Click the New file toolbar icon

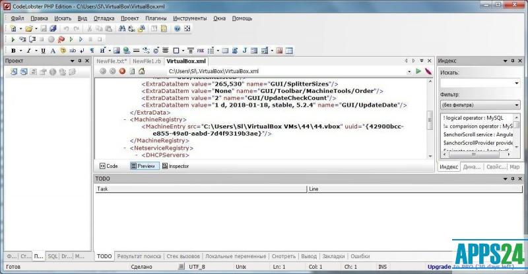tap(13, 28)
